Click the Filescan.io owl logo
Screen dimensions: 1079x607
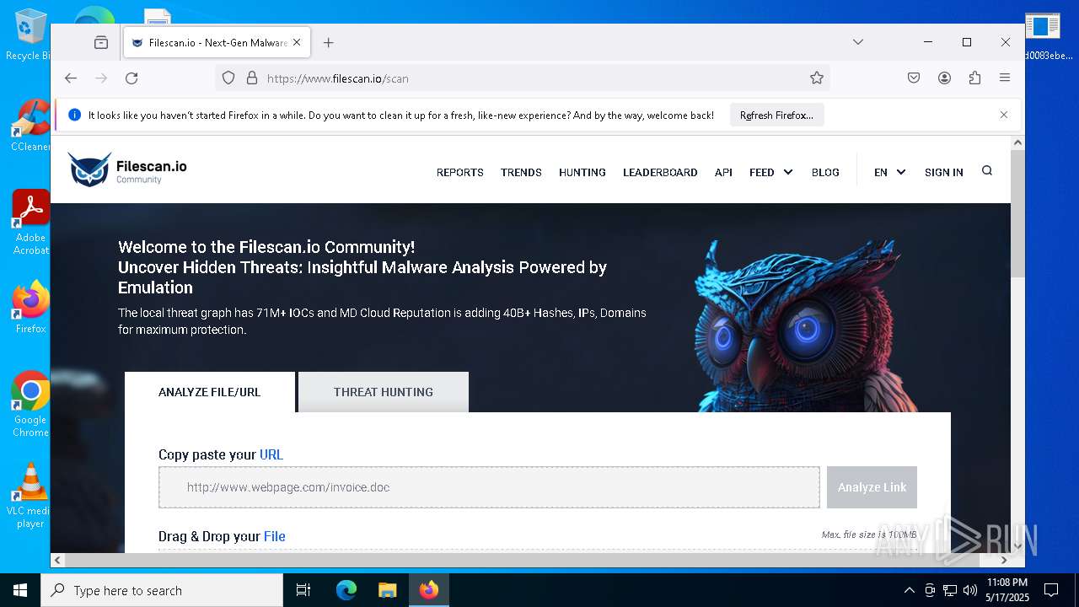tap(128, 169)
